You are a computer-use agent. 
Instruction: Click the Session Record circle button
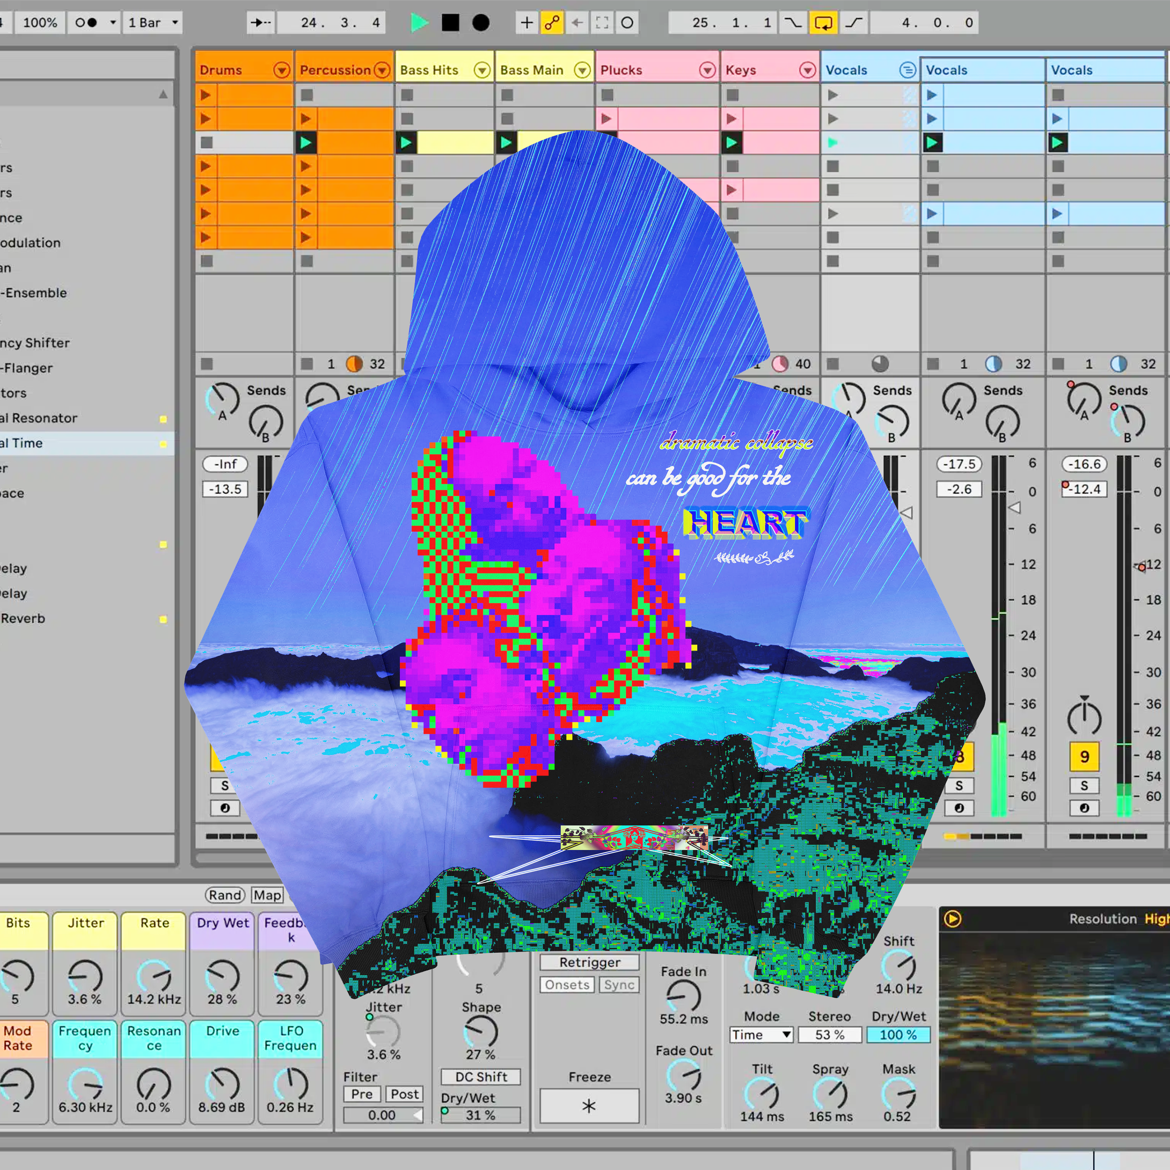[627, 23]
